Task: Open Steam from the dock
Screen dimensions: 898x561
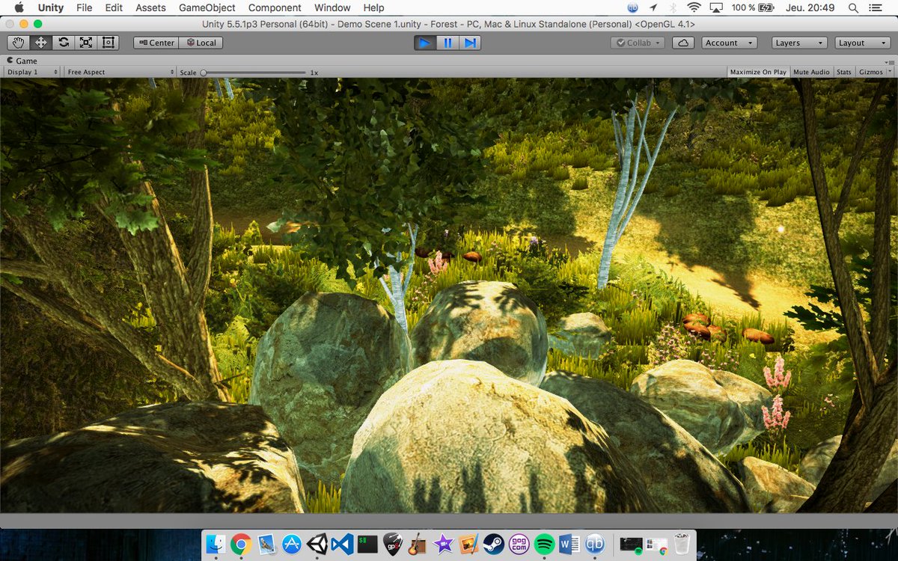Action: click(x=494, y=545)
